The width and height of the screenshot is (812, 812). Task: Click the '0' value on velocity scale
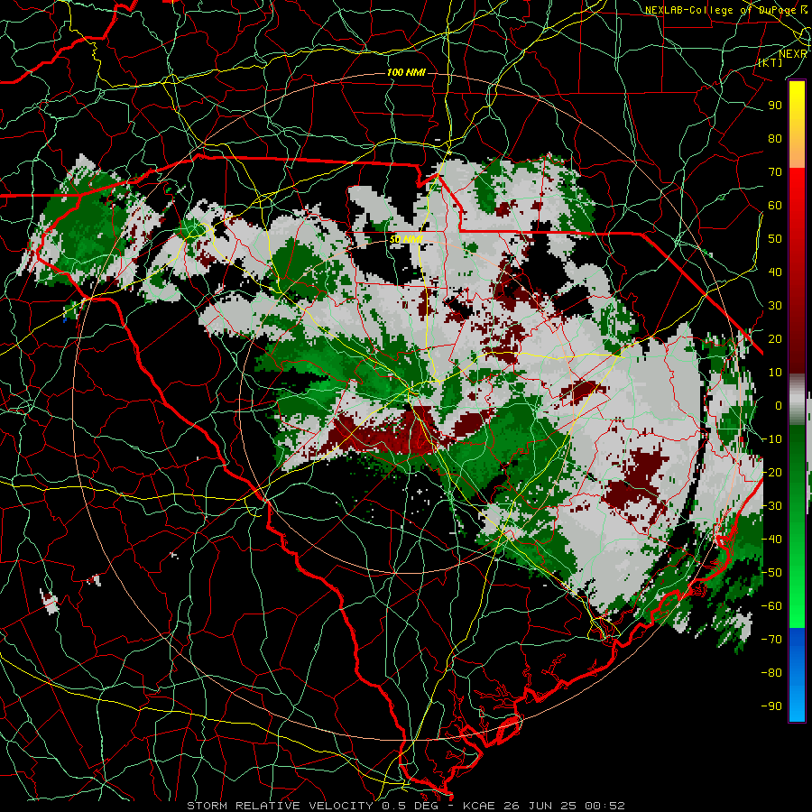(x=779, y=406)
